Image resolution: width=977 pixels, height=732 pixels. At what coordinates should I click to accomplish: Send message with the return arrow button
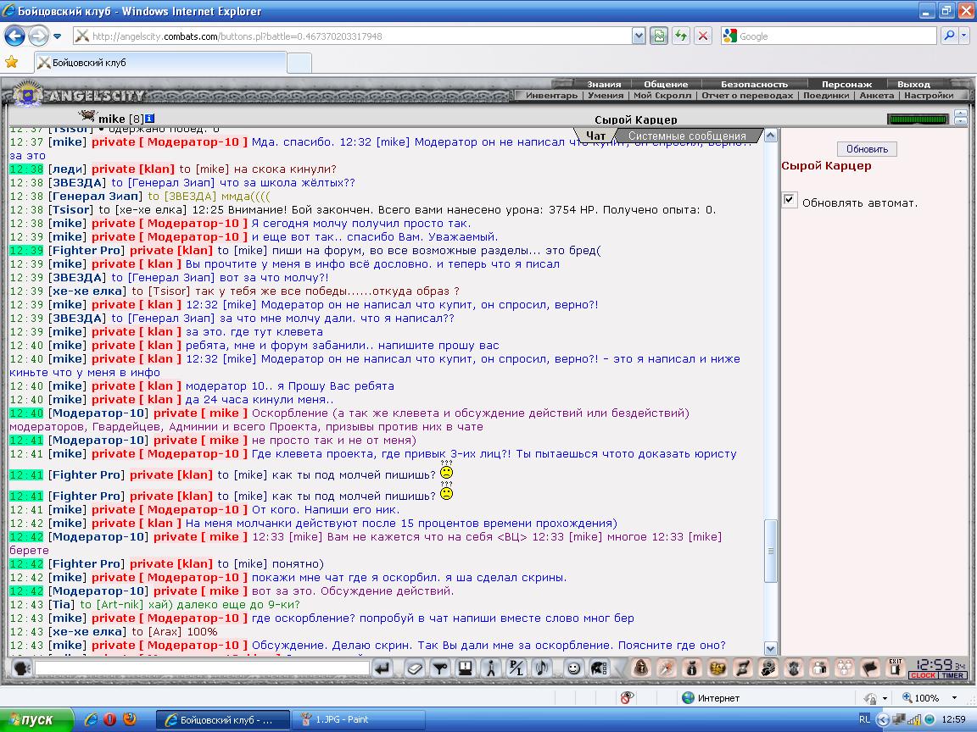coord(382,668)
